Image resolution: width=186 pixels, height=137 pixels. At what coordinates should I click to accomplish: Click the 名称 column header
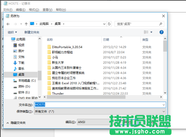click(50, 40)
